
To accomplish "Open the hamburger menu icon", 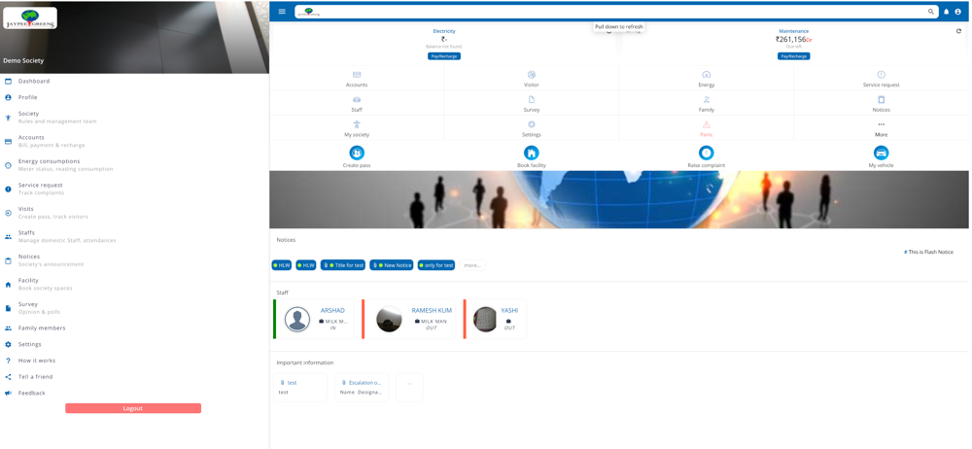I will coord(282,11).
